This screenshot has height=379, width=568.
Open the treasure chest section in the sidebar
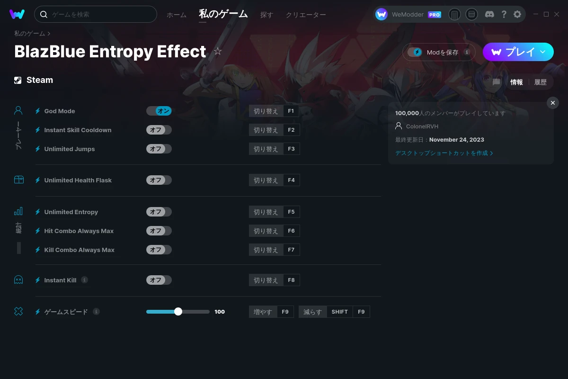tap(18, 180)
